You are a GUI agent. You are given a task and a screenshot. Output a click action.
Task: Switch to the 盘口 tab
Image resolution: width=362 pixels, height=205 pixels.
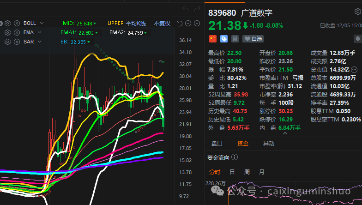(217, 143)
